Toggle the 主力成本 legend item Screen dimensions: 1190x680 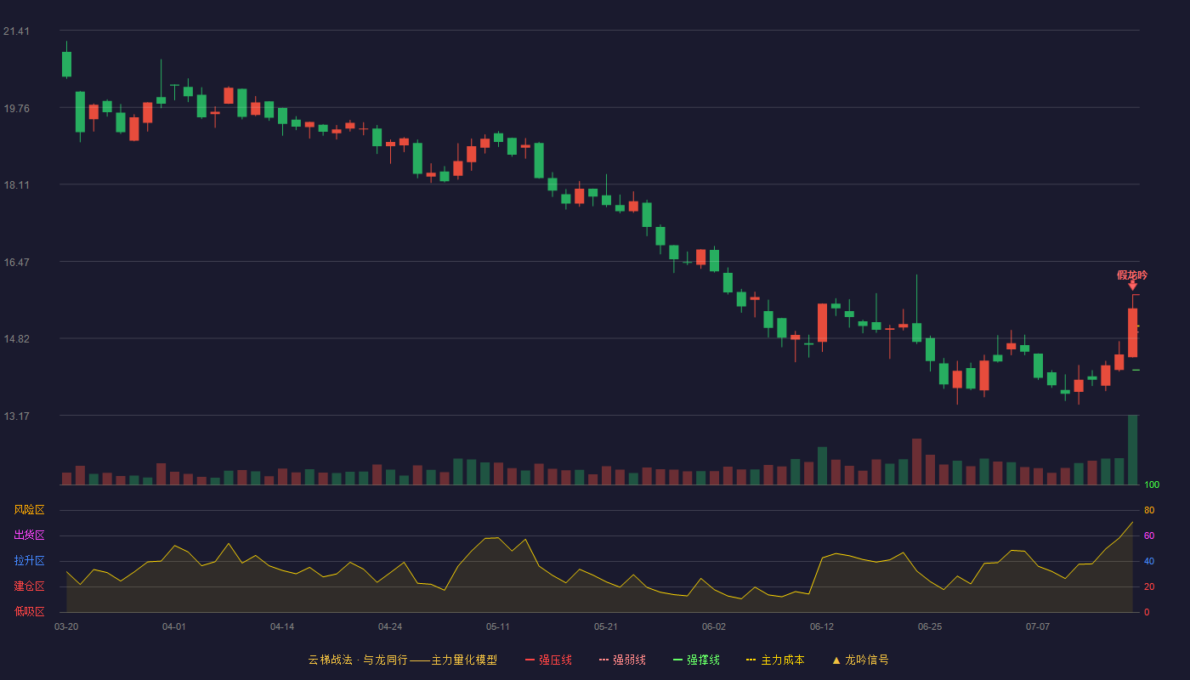click(x=775, y=660)
